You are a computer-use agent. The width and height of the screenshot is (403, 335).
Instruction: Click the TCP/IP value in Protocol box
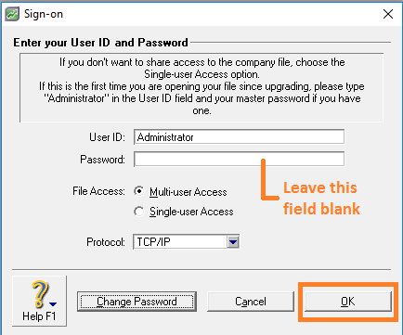tap(154, 242)
